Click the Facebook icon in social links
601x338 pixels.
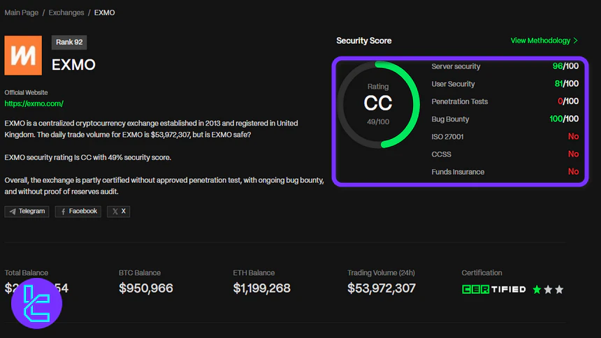(x=64, y=211)
